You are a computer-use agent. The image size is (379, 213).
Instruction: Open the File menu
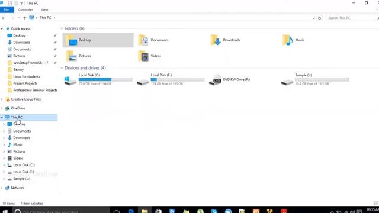click(7, 9)
